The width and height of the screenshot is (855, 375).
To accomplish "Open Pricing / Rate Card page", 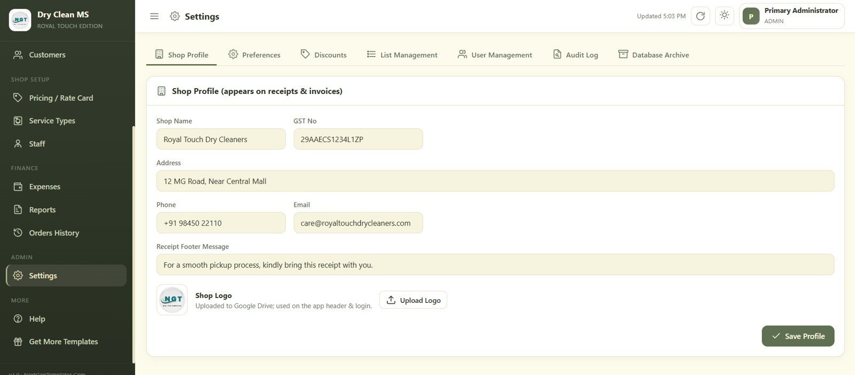I will [66, 98].
